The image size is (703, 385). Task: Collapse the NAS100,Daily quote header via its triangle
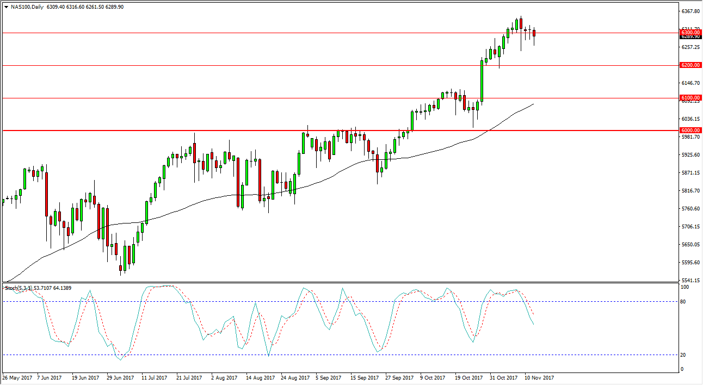tap(5, 8)
